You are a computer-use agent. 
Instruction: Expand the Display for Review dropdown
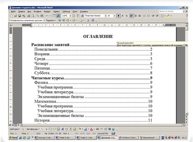(44, 20)
